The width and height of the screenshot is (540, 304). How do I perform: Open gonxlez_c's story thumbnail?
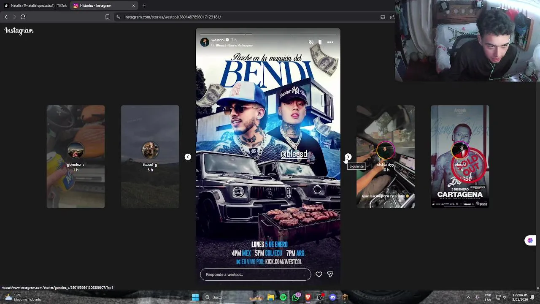click(76, 157)
